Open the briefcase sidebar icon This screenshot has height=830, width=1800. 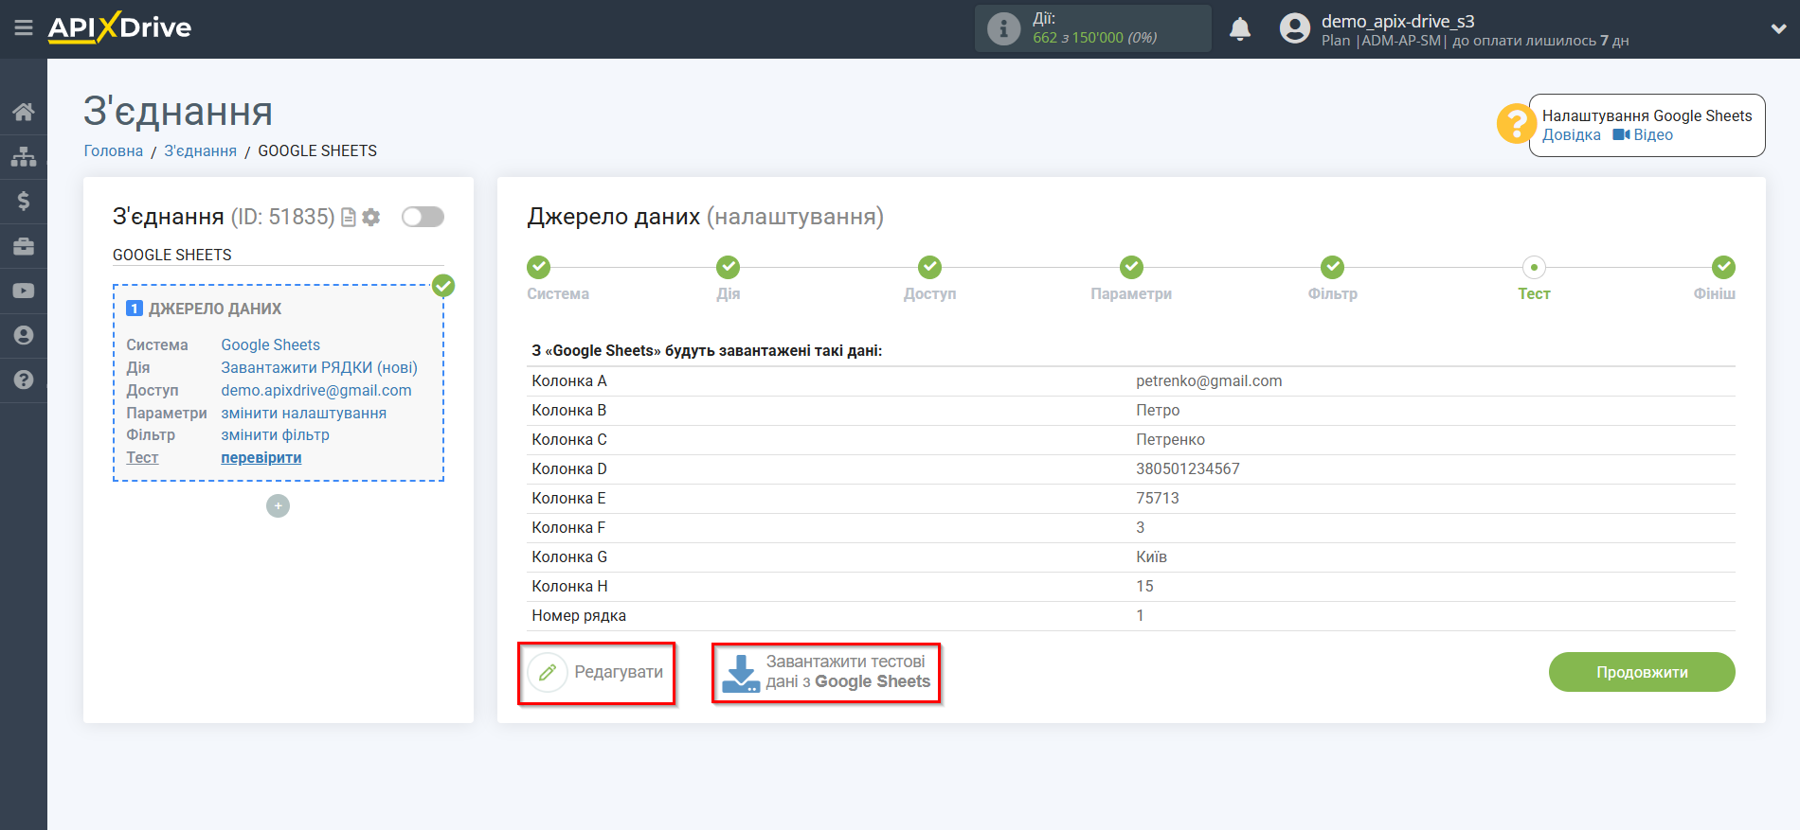pos(24,246)
